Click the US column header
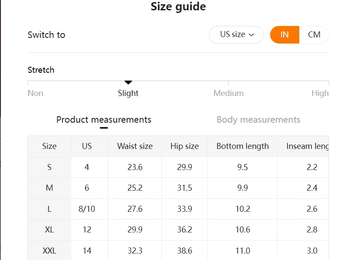354x260 pixels. [87, 146]
